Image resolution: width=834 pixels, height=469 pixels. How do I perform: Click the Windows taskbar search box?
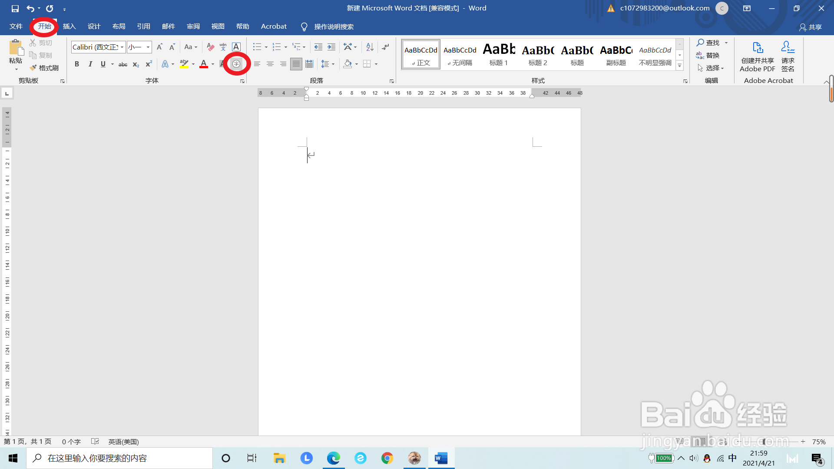(119, 458)
